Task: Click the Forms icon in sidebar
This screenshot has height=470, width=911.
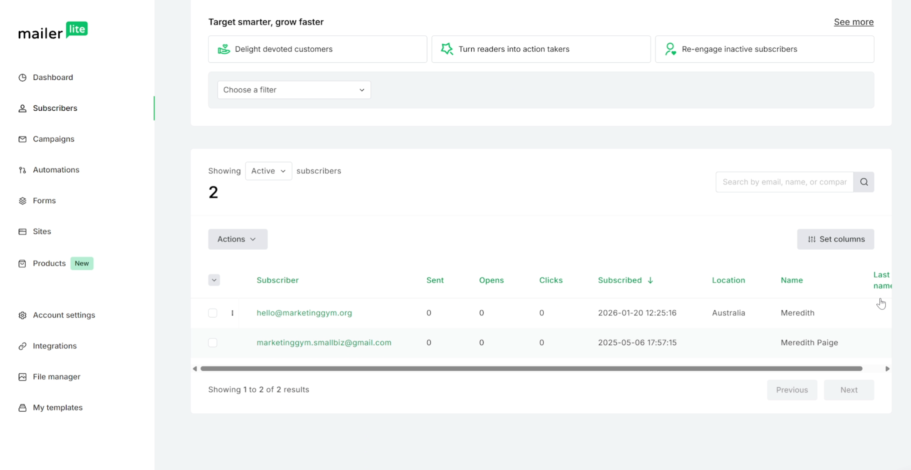Action: pyautogui.click(x=22, y=201)
